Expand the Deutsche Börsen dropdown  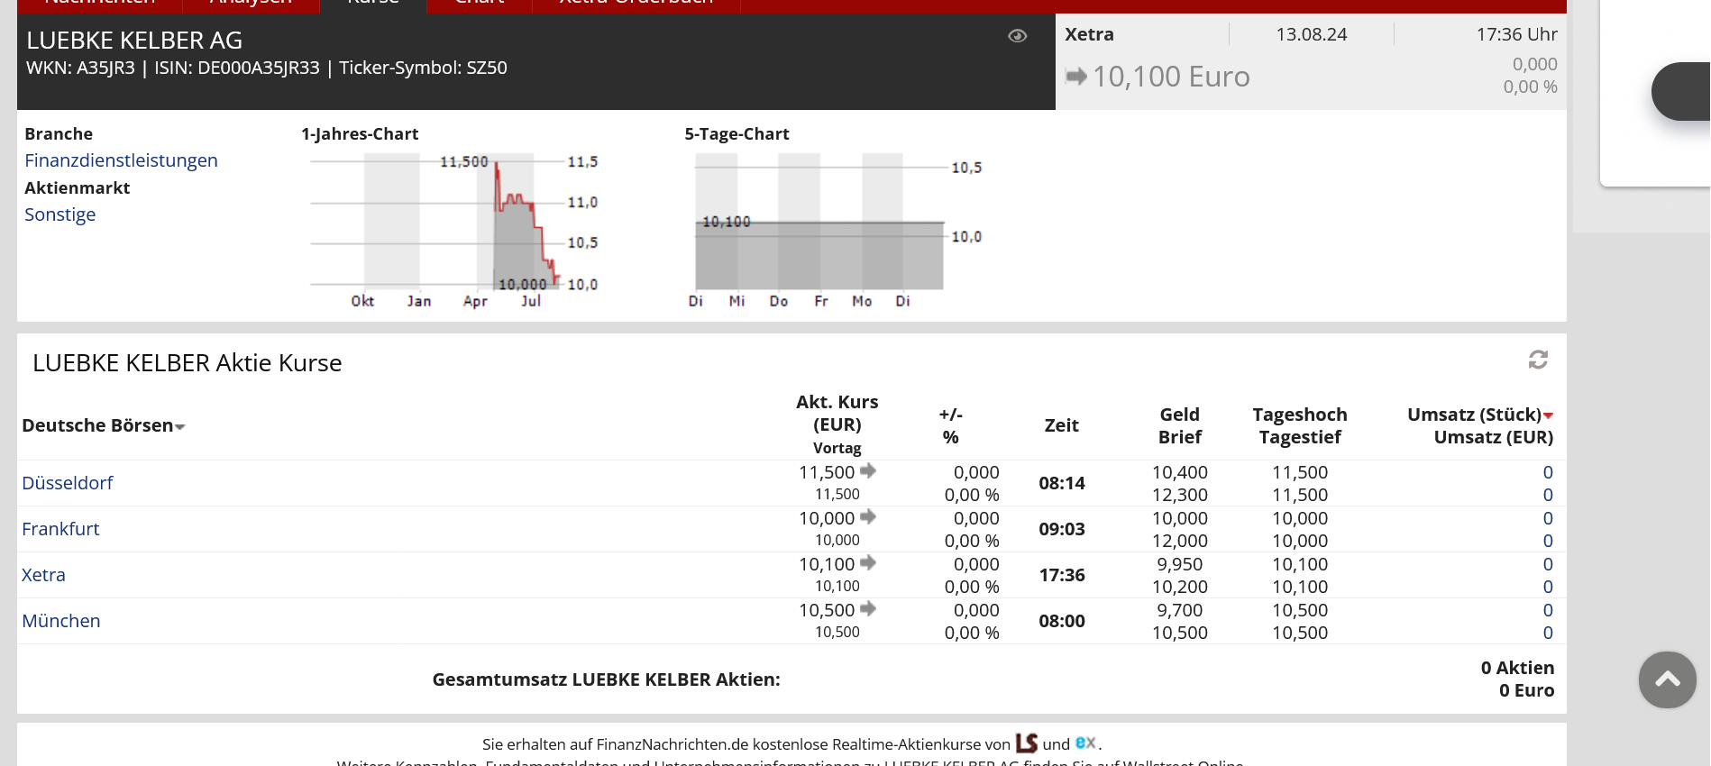179,427
